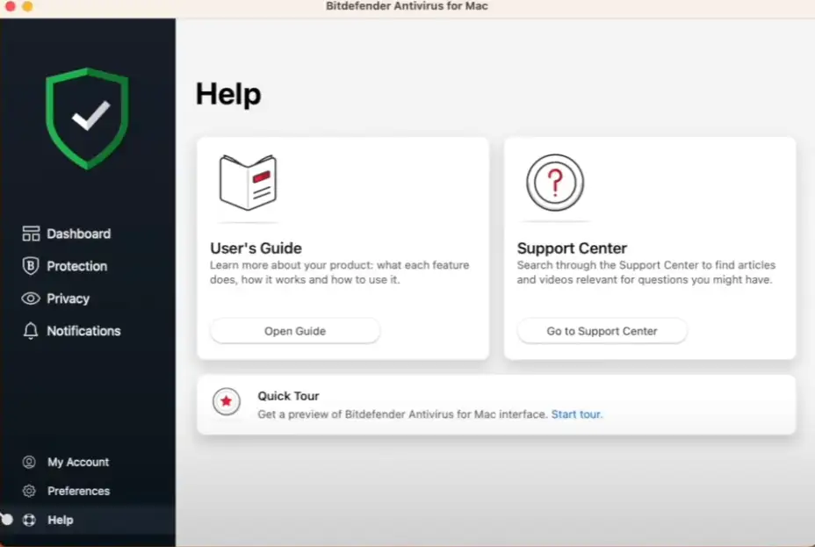Click the yellow minimize window button

click(27, 6)
